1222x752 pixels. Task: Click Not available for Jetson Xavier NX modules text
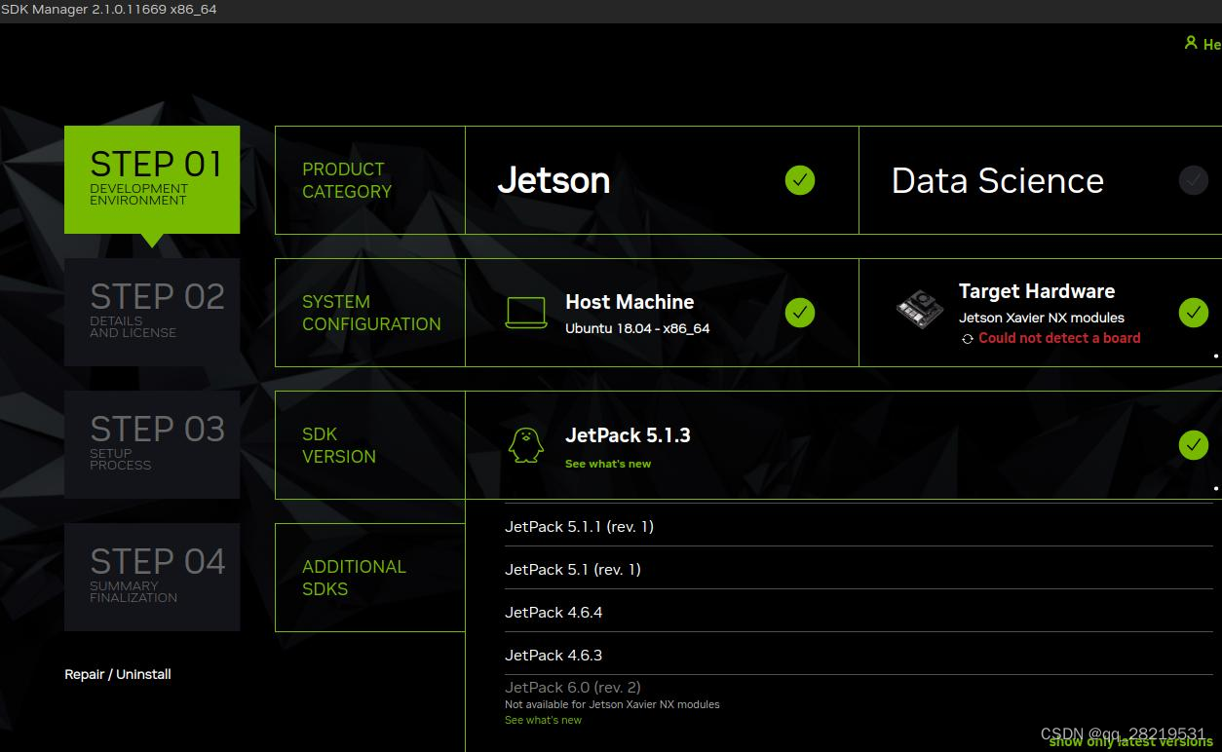[612, 704]
